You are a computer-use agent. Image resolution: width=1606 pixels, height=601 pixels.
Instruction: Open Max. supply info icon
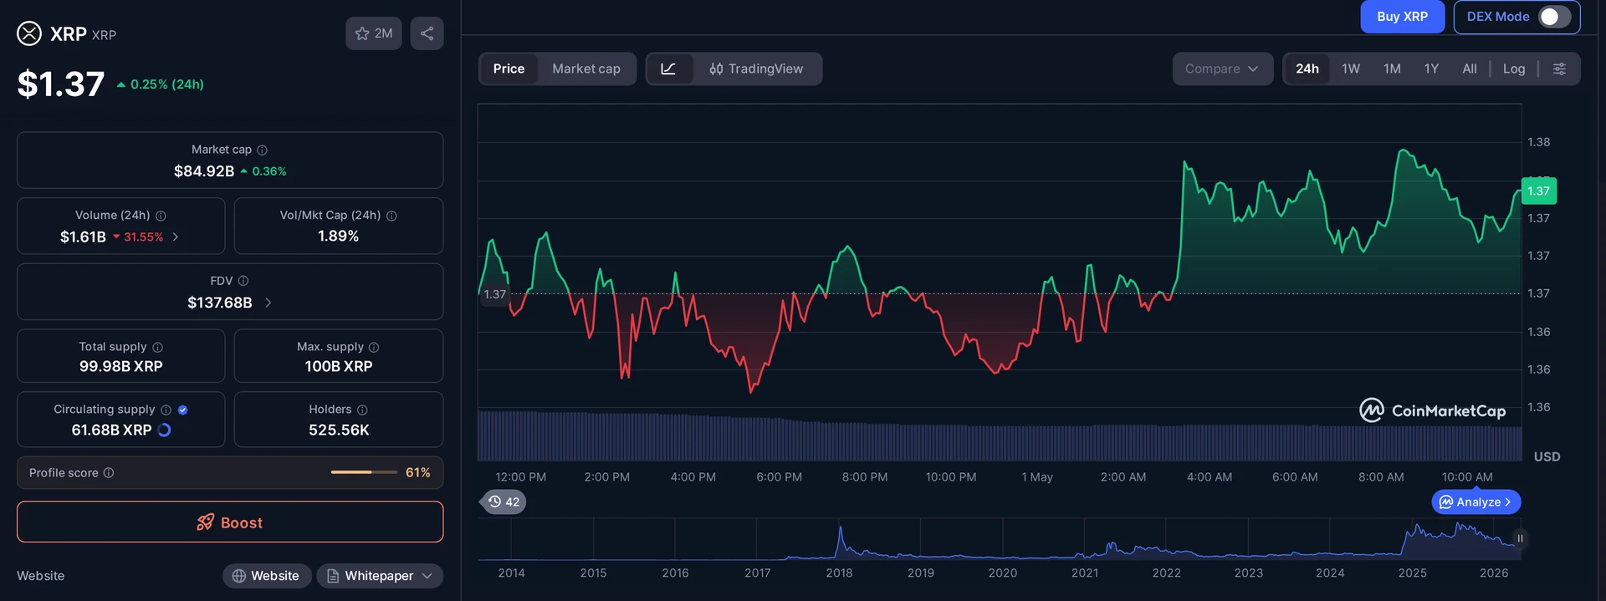374,347
